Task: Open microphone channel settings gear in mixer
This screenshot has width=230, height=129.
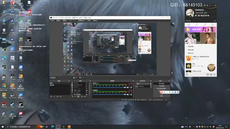Action: (131, 87)
